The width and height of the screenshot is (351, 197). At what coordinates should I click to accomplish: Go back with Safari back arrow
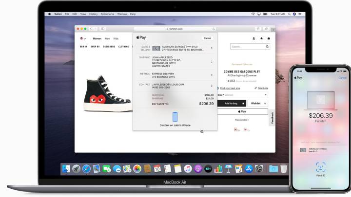[91, 29]
